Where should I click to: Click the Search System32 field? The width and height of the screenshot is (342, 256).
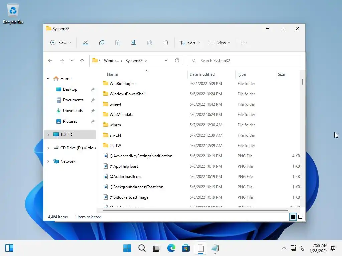244,61
